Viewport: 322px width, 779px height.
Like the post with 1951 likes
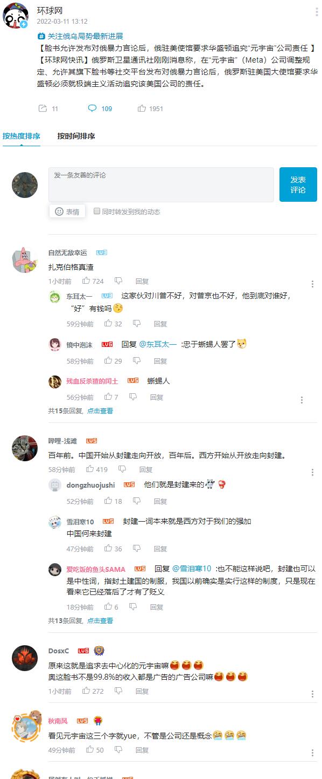(142, 108)
